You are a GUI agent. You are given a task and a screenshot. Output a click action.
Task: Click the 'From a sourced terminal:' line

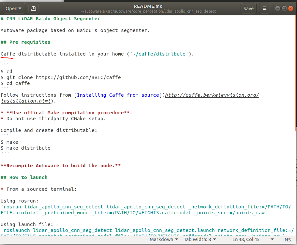(x=41, y=189)
